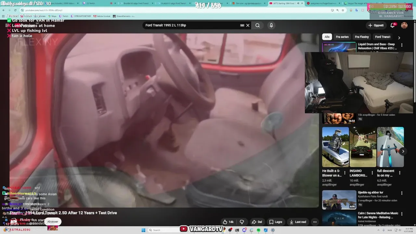Go back with the browser back arrow
This screenshot has width=416, height=234.
pyautogui.click(x=4, y=10)
